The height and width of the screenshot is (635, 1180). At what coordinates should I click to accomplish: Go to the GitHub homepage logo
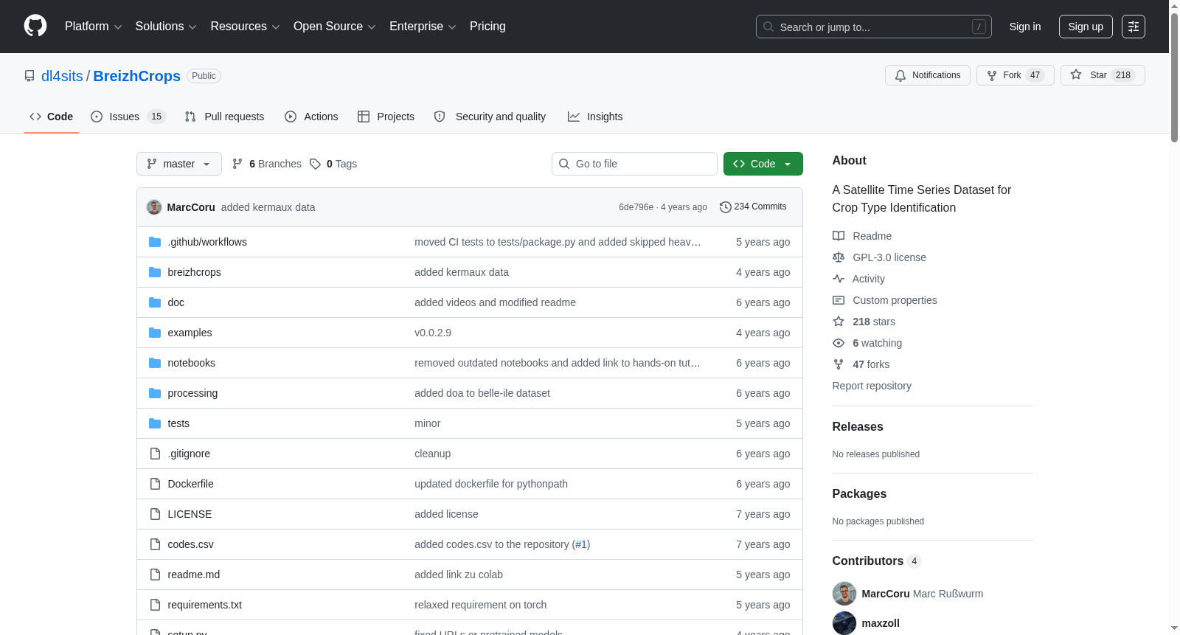tap(35, 26)
